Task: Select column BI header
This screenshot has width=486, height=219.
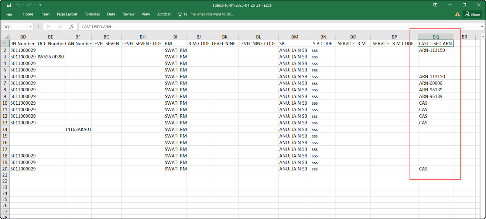Action: [x=175, y=37]
